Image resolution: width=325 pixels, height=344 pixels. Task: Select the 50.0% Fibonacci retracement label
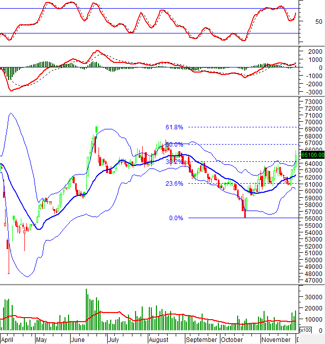175,145
